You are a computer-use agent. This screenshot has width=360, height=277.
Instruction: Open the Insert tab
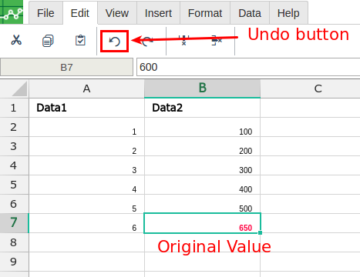pos(158,13)
